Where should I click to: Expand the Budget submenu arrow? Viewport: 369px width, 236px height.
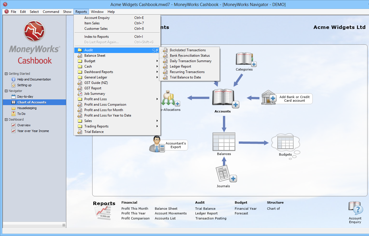[x=157, y=61]
